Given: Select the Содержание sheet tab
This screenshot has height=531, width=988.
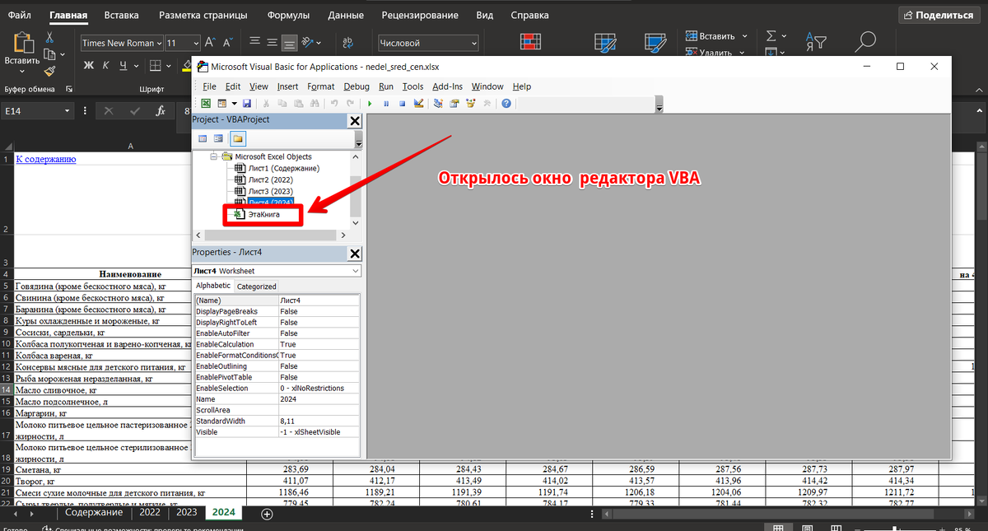Looking at the screenshot, I should click(94, 512).
